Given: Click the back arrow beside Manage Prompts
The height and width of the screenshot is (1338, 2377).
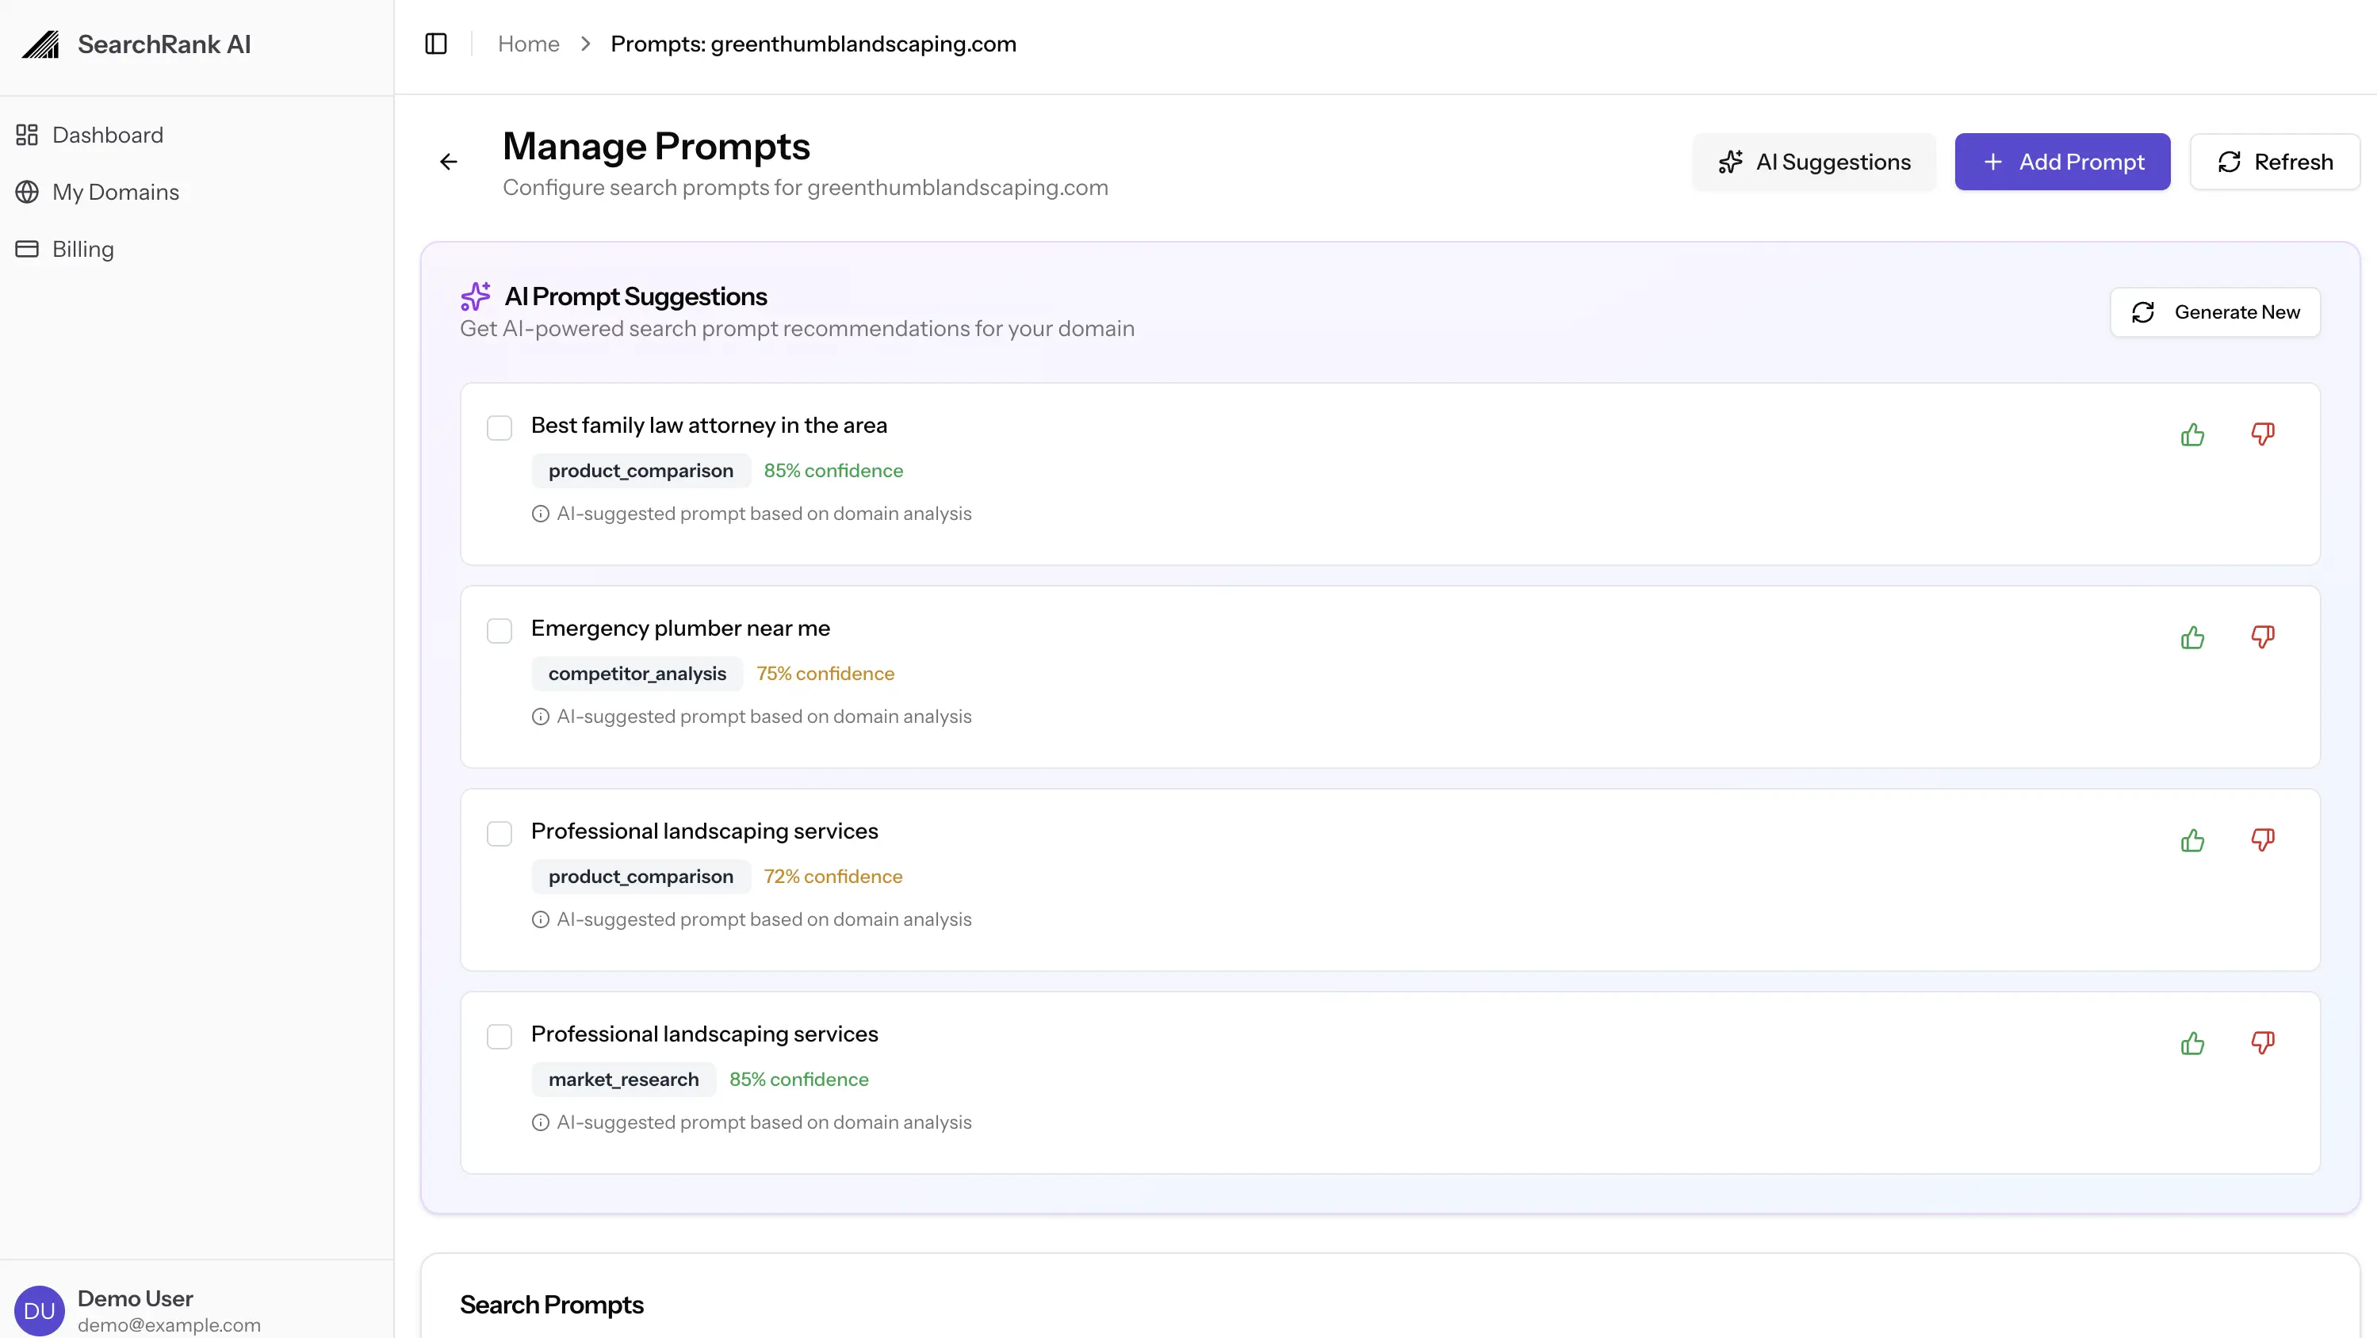Looking at the screenshot, I should pos(449,162).
